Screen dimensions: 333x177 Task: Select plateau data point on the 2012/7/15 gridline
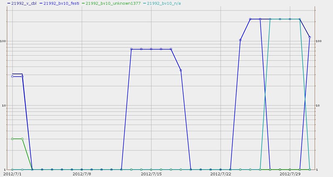coord(151,49)
